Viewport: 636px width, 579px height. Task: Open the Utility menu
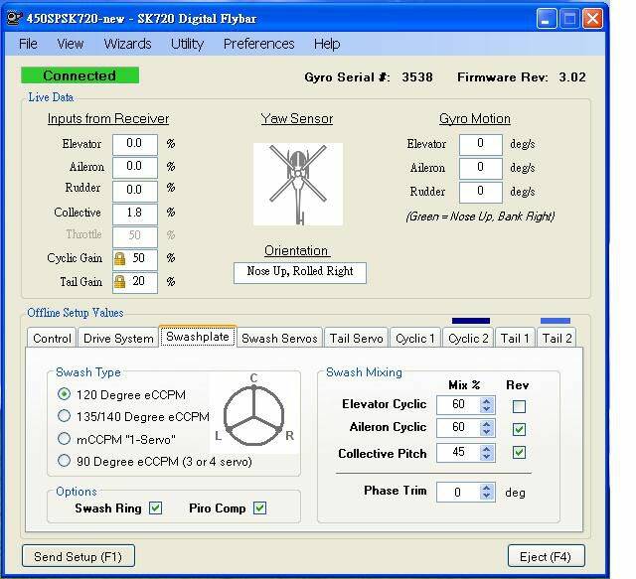pyautogui.click(x=187, y=44)
